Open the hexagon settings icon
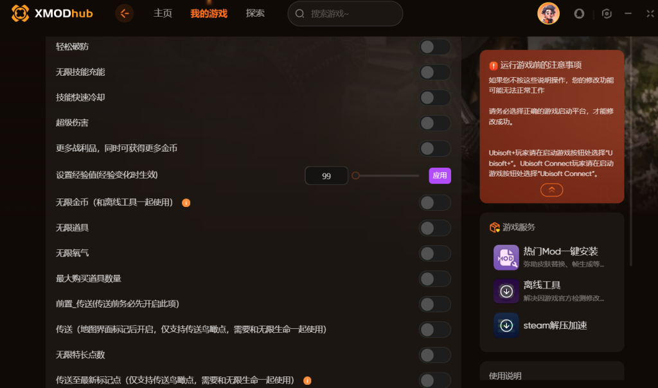Image resolution: width=658 pixels, height=388 pixels. pyautogui.click(x=607, y=14)
